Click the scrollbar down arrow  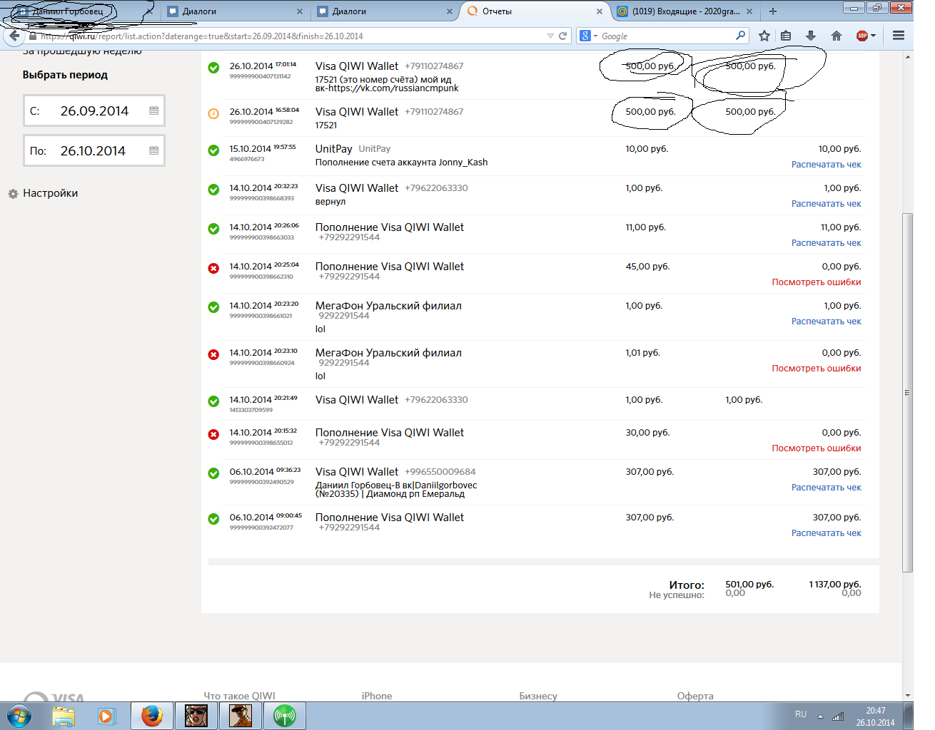click(907, 695)
